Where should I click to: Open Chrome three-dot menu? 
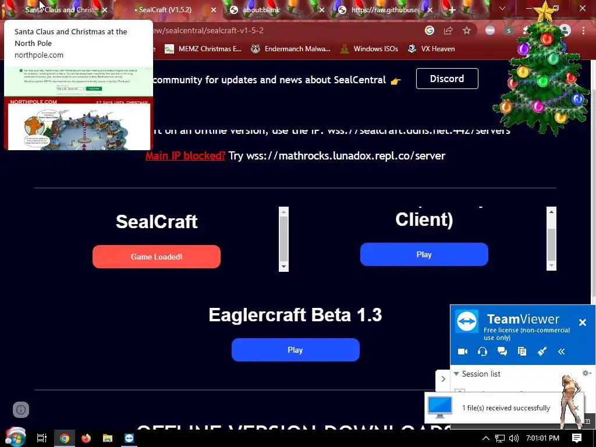coord(583,30)
